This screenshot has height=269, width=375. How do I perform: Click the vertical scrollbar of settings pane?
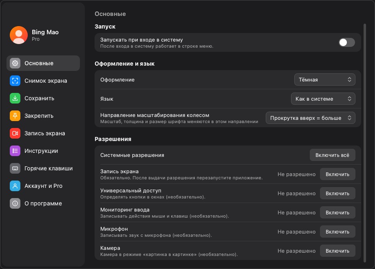[365, 143]
